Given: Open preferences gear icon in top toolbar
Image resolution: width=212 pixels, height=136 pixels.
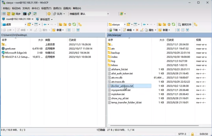Looking at the screenshot, I should 49,14.
